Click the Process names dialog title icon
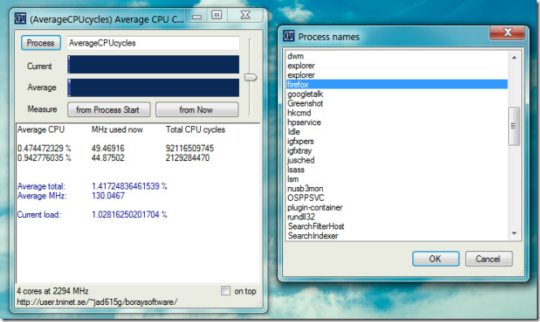The height and width of the screenshot is (322, 540). [288, 36]
